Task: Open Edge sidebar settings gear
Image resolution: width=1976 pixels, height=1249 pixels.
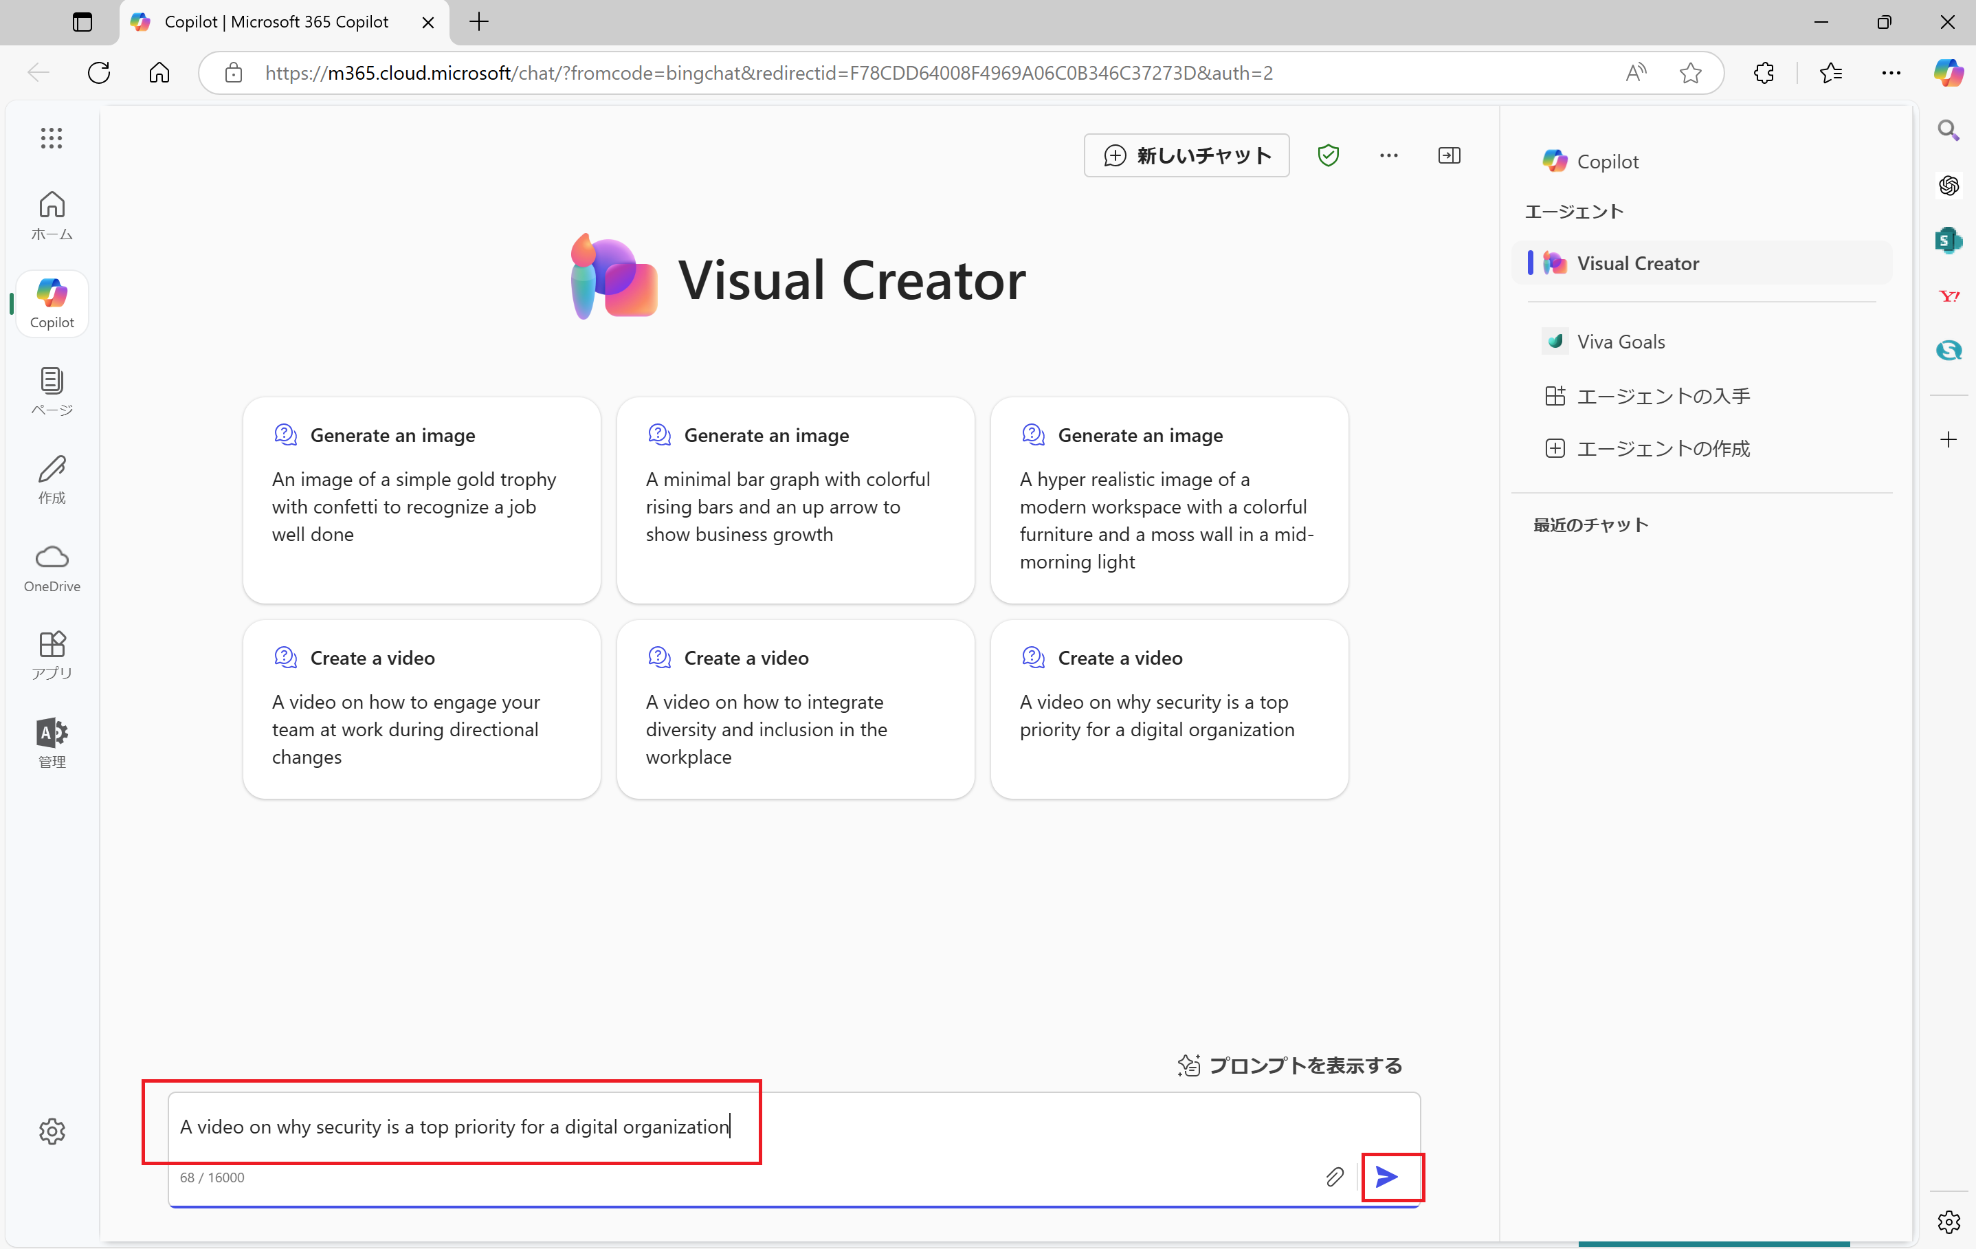Action: click(1949, 1222)
